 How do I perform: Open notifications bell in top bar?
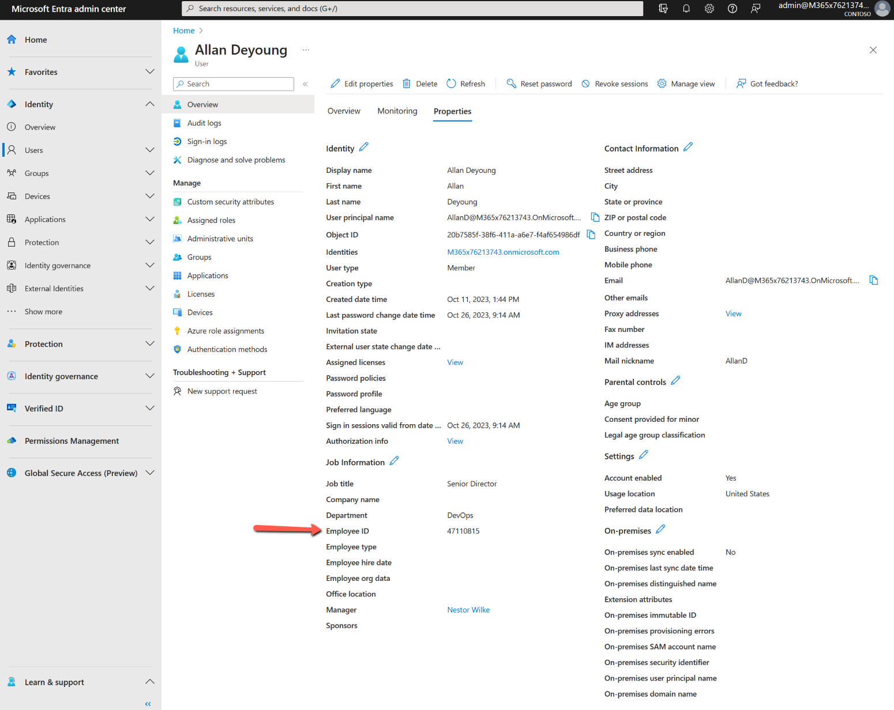686,9
